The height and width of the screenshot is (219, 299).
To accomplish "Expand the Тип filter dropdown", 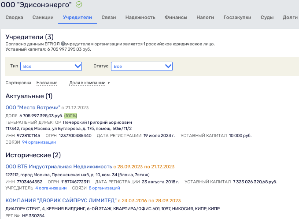I will [x=51, y=66].
